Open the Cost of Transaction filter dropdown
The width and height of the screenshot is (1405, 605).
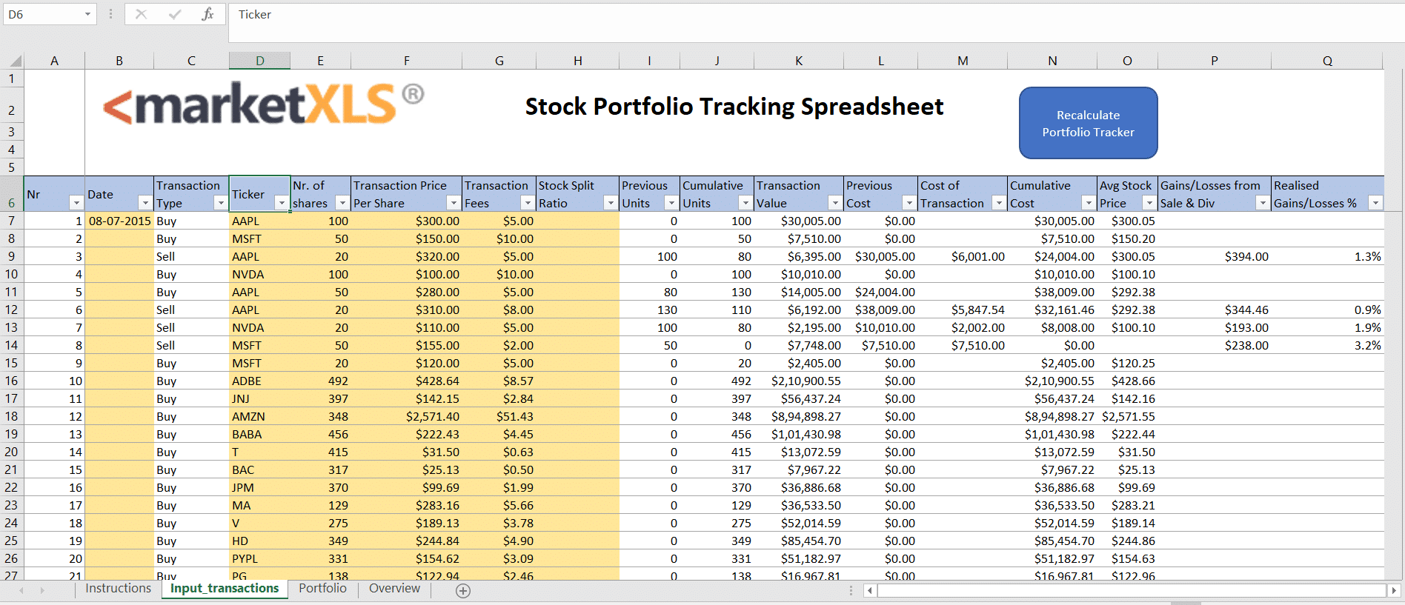pos(999,203)
